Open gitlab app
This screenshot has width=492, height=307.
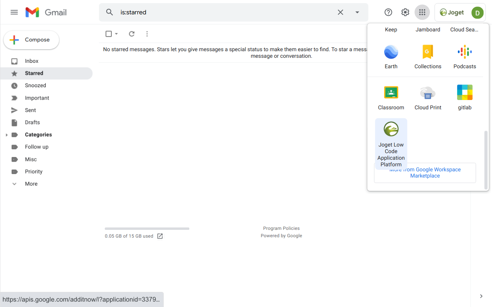tap(465, 98)
